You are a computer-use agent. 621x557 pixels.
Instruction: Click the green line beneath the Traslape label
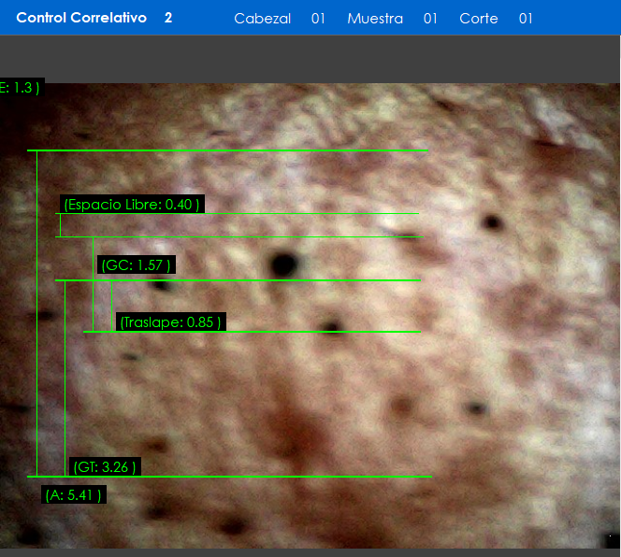pos(281,332)
